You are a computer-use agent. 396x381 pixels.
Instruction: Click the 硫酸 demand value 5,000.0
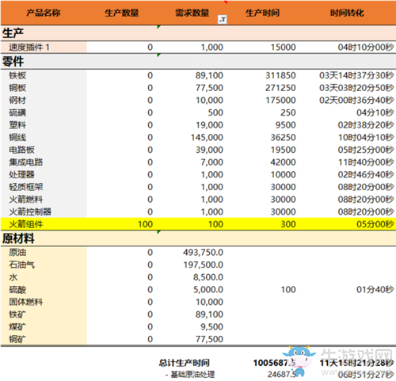point(208,290)
